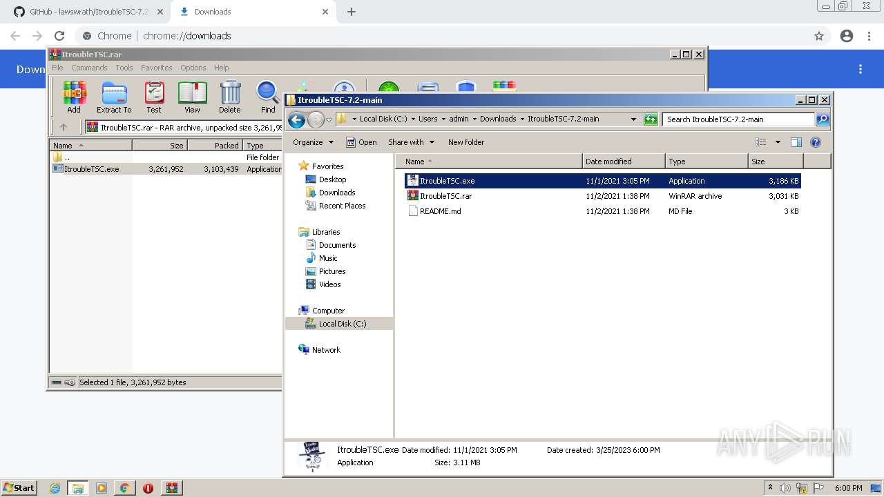Select Network in the navigation pane
This screenshot has height=497, width=884.
point(326,350)
